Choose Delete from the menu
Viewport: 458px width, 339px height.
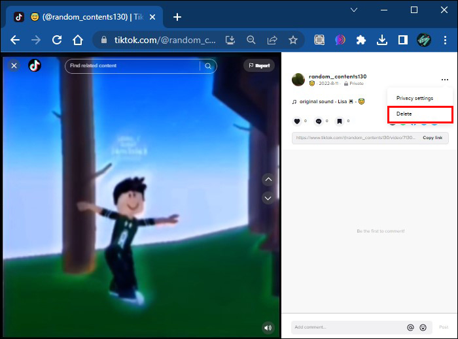(x=420, y=114)
